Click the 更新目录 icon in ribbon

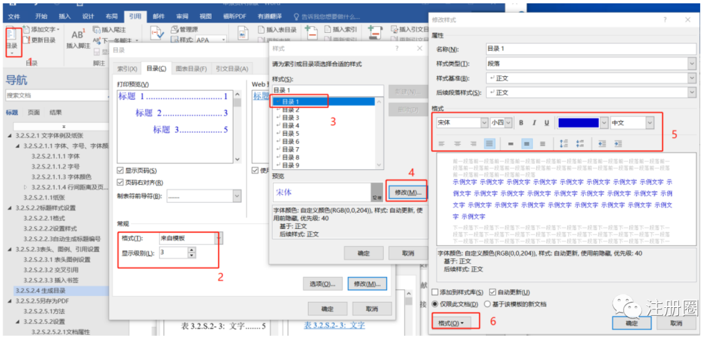pos(27,40)
